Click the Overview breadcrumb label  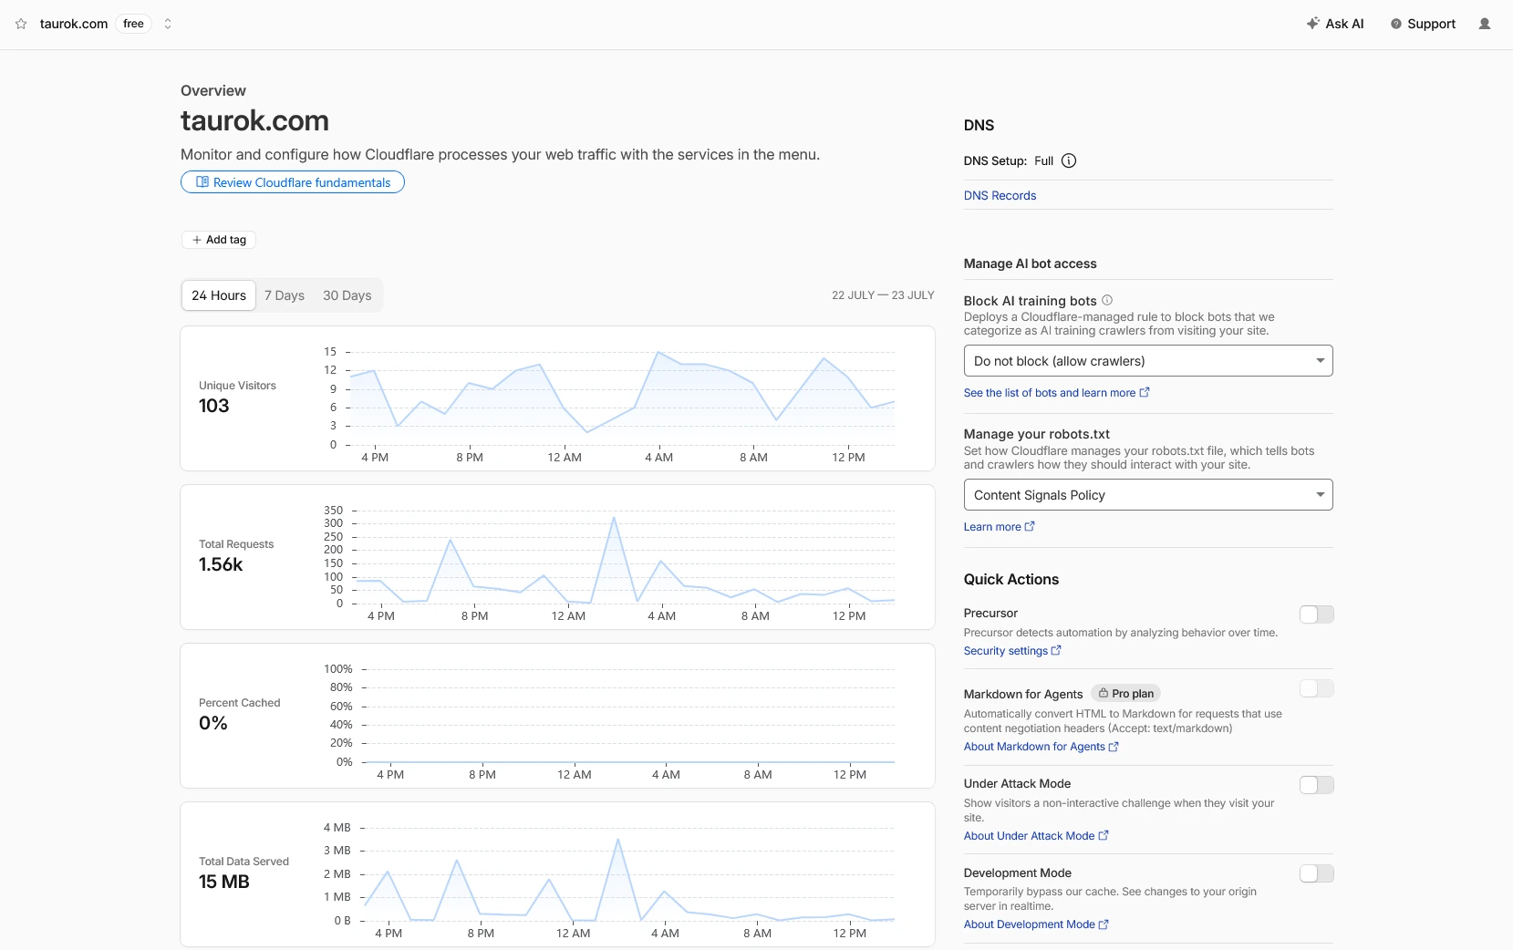[x=213, y=90]
